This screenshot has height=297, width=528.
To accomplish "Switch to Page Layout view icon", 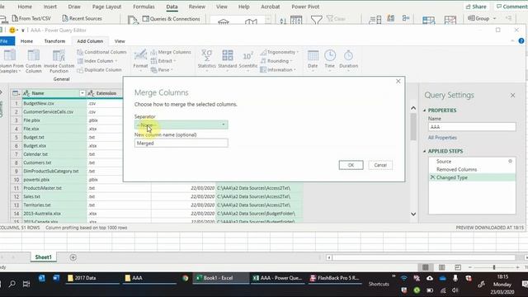I will 441,267.
